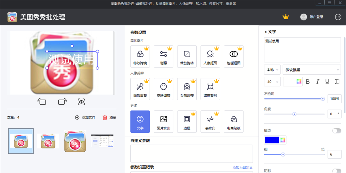
Task: Click the 美图秀秀 app logo
Action: 12,17
